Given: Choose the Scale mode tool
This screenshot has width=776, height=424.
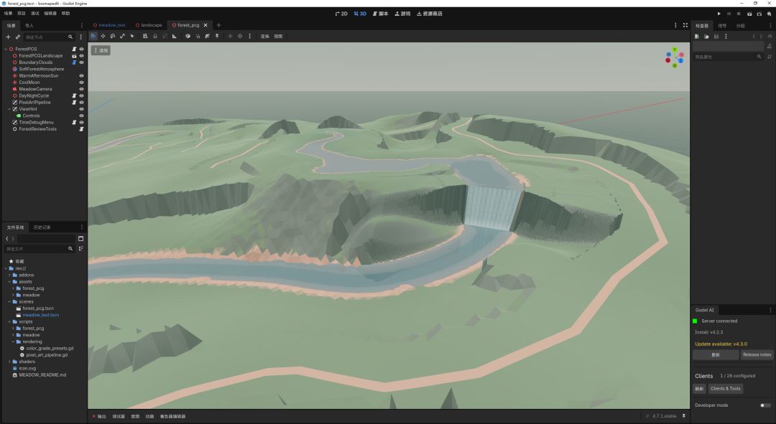Looking at the screenshot, I should click(122, 36).
